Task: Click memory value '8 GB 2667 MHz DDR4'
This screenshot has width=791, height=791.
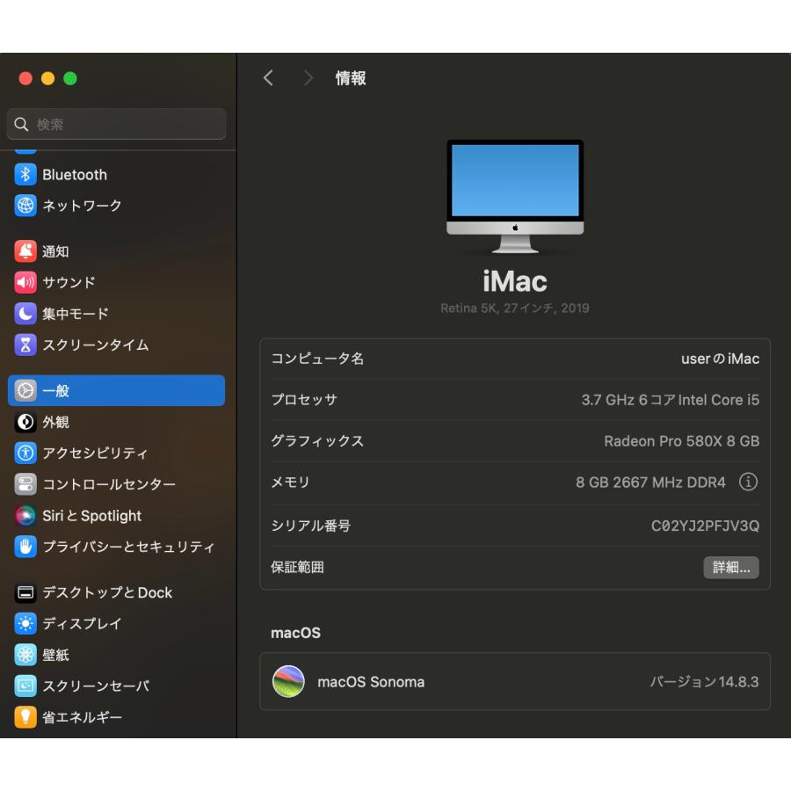Action: click(x=650, y=483)
